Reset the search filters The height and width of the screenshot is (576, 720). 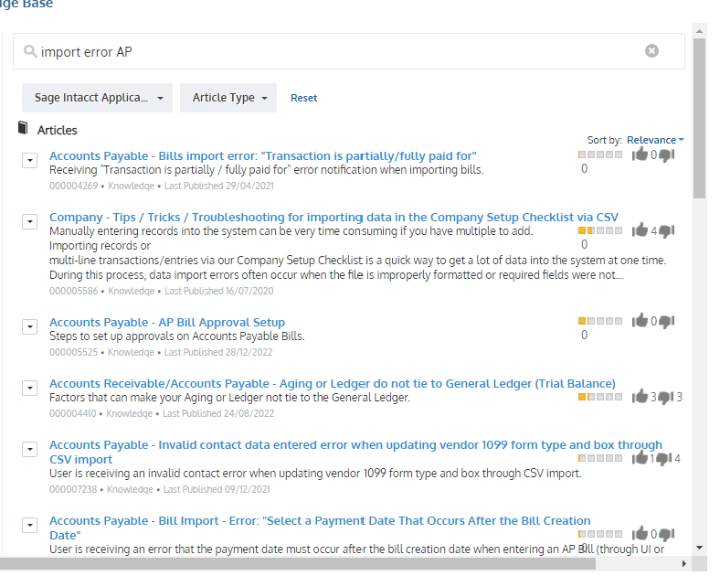(303, 98)
